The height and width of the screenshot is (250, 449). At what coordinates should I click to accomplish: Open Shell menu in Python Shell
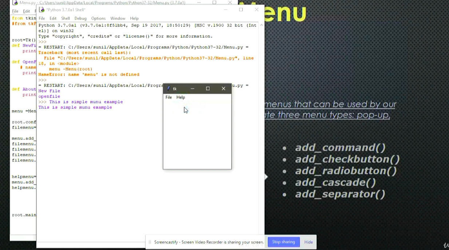(65, 18)
